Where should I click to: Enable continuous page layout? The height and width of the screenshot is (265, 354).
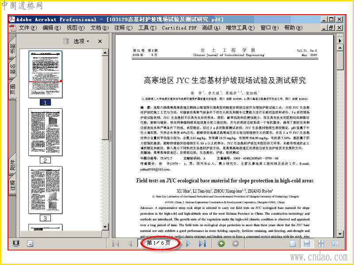click(307, 244)
